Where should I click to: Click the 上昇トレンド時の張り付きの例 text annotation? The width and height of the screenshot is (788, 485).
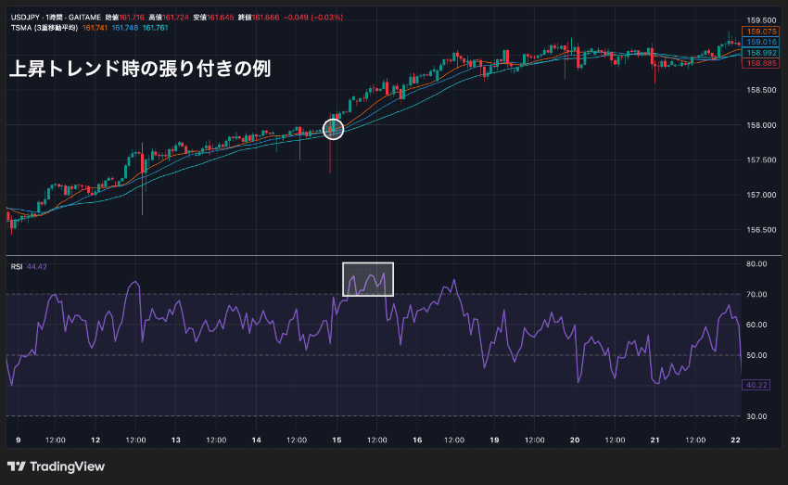pyautogui.click(x=140, y=69)
